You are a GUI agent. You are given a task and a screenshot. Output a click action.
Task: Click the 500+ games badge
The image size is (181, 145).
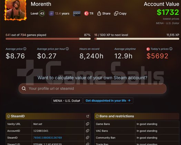click(77, 13)
